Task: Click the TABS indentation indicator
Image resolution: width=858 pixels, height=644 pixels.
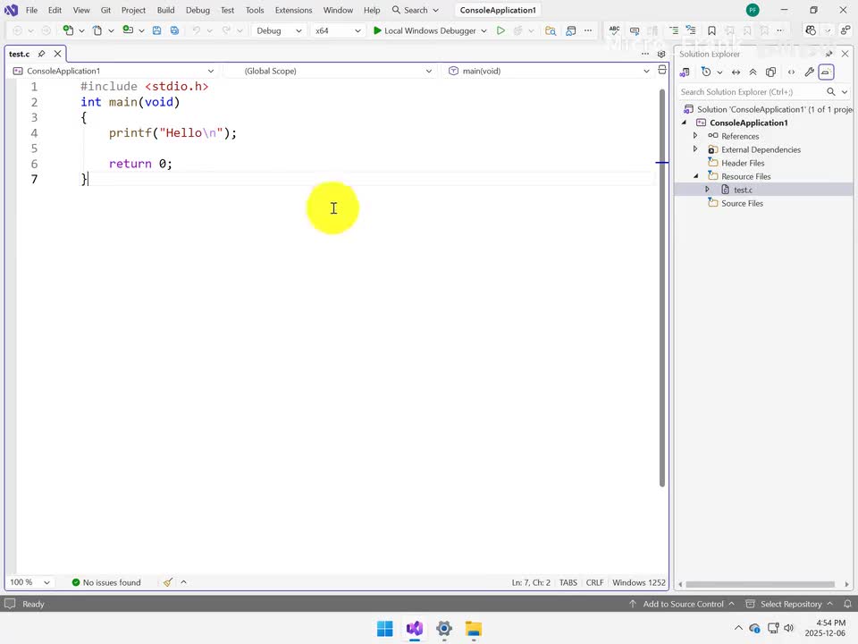Action: (x=568, y=582)
